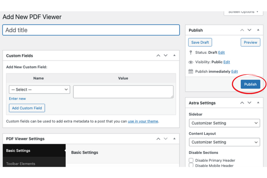The width and height of the screenshot is (267, 178).
Task: Collapse the Astra Settings panel
Action: tap(258, 102)
